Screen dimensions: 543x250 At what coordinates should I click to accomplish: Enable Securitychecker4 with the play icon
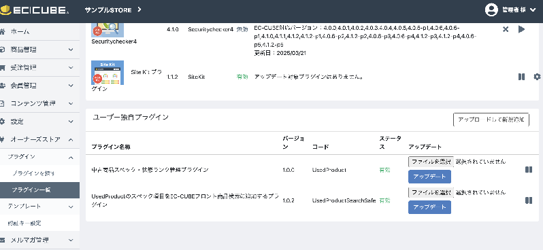[521, 29]
